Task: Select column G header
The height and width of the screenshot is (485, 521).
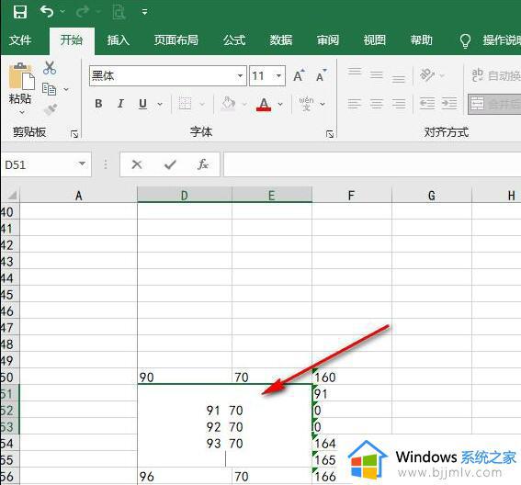Action: (x=431, y=196)
